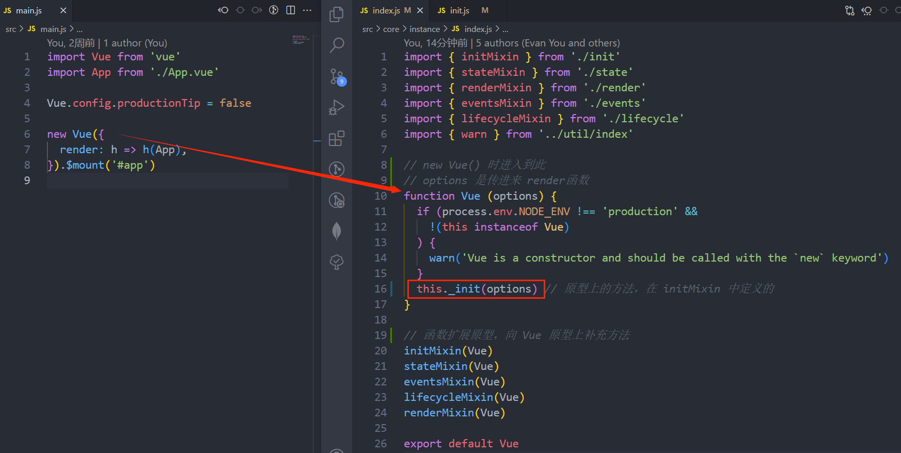Open the Search view in activity bar
Viewport: 901px width, 453px height.
tap(337, 45)
